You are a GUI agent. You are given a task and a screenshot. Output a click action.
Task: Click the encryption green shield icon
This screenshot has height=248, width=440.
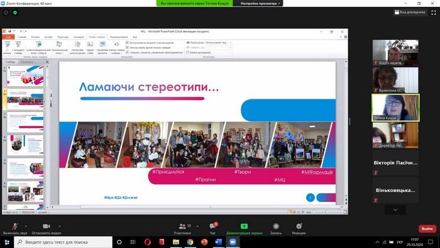tap(15, 13)
